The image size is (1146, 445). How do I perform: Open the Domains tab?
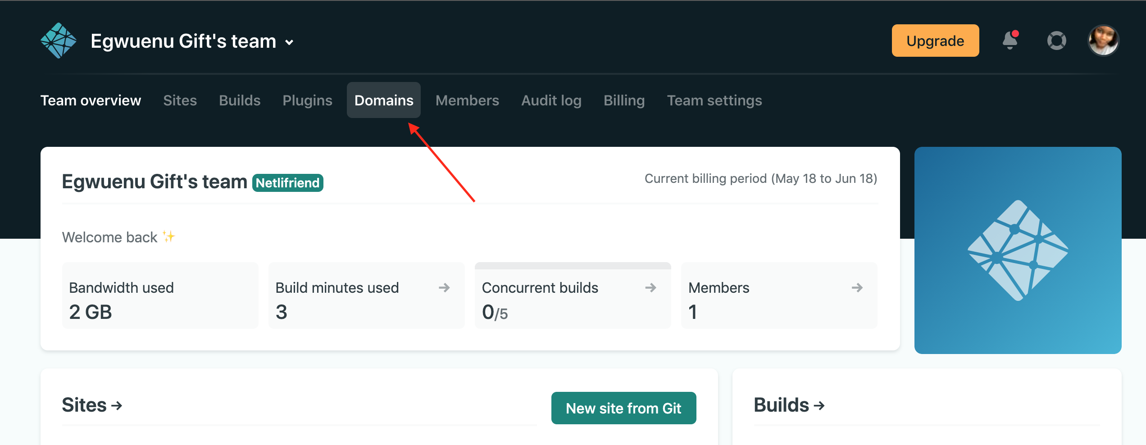pos(383,100)
